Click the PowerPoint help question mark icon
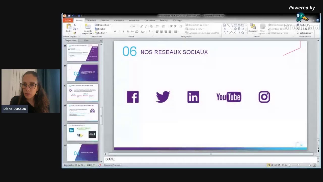This screenshot has height=182, width=323. pos(317,20)
